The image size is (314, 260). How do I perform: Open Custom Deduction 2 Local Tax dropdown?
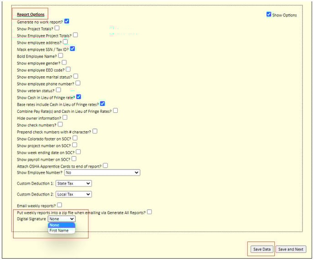click(x=73, y=194)
